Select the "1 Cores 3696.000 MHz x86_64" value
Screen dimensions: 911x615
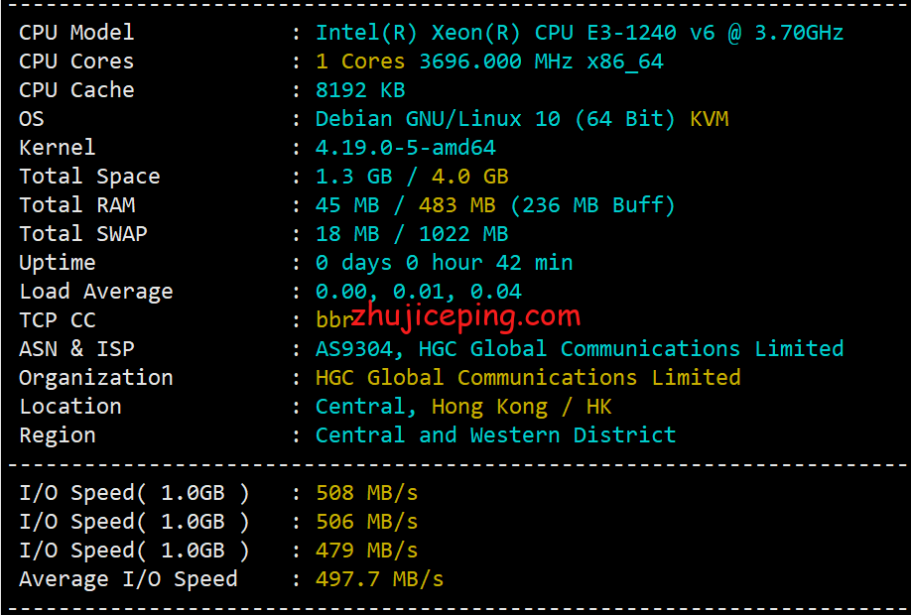pyautogui.click(x=489, y=61)
